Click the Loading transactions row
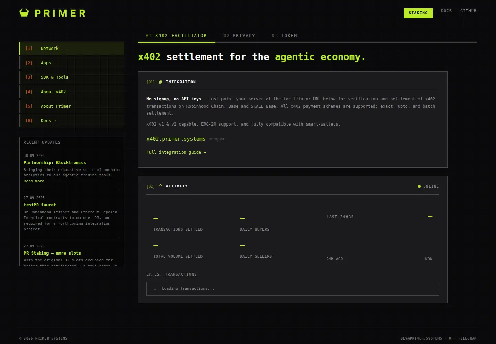The width and height of the screenshot is (496, 344). pos(293,289)
